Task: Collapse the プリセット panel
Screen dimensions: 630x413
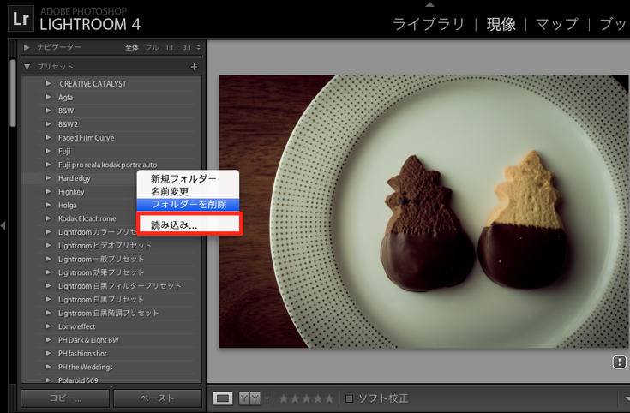Action: pyautogui.click(x=27, y=67)
